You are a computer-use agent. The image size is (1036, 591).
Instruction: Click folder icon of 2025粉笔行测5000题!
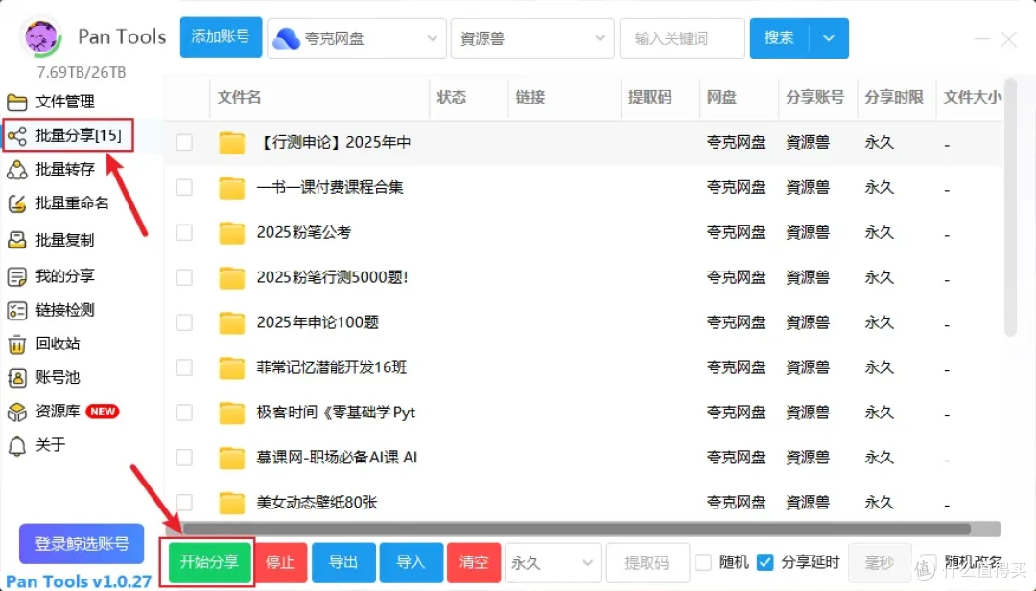pyautogui.click(x=232, y=277)
